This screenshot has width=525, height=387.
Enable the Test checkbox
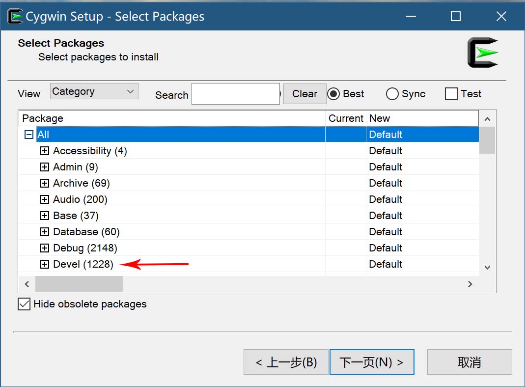(x=451, y=94)
